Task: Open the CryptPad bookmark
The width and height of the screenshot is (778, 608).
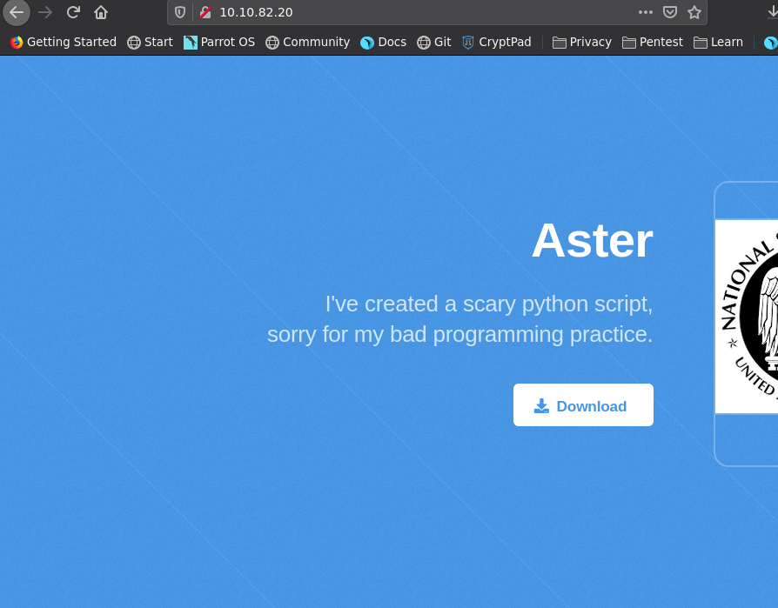Action: [496, 42]
